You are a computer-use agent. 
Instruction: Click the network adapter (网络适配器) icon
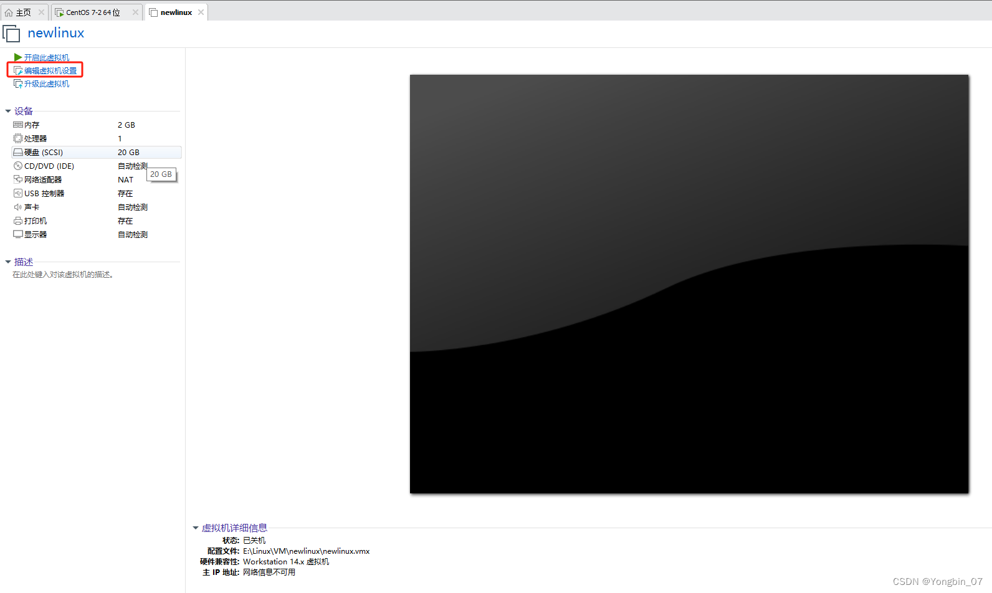coord(18,180)
